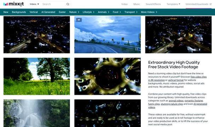Click the Search input field

tap(53, 4)
